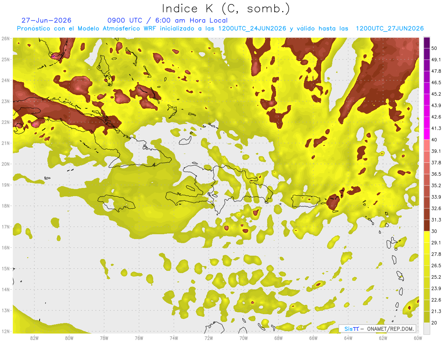Click the colorbar value "29.1"
The width and height of the screenshot is (444, 343).
click(x=436, y=243)
